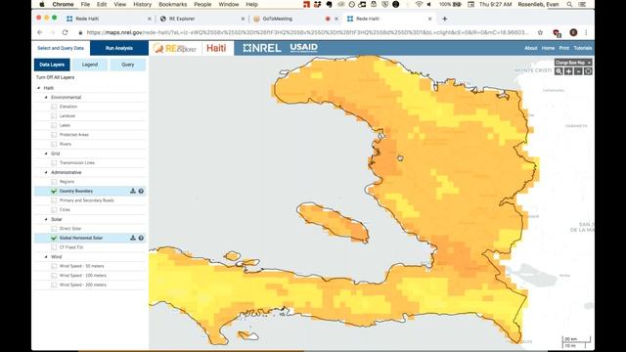Collapse the Wind group
Viewport: 626px width, 352px height.
(x=46, y=256)
